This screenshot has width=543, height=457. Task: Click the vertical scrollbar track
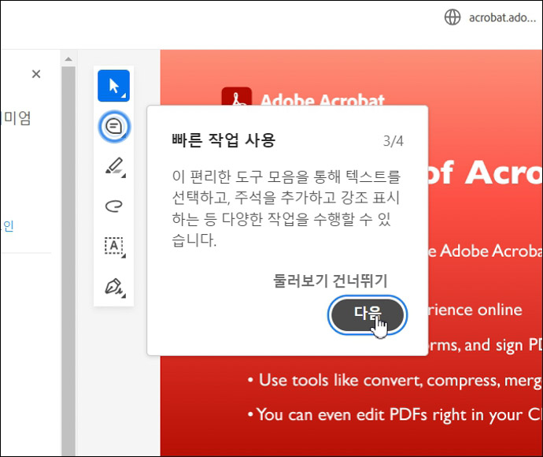point(68,260)
